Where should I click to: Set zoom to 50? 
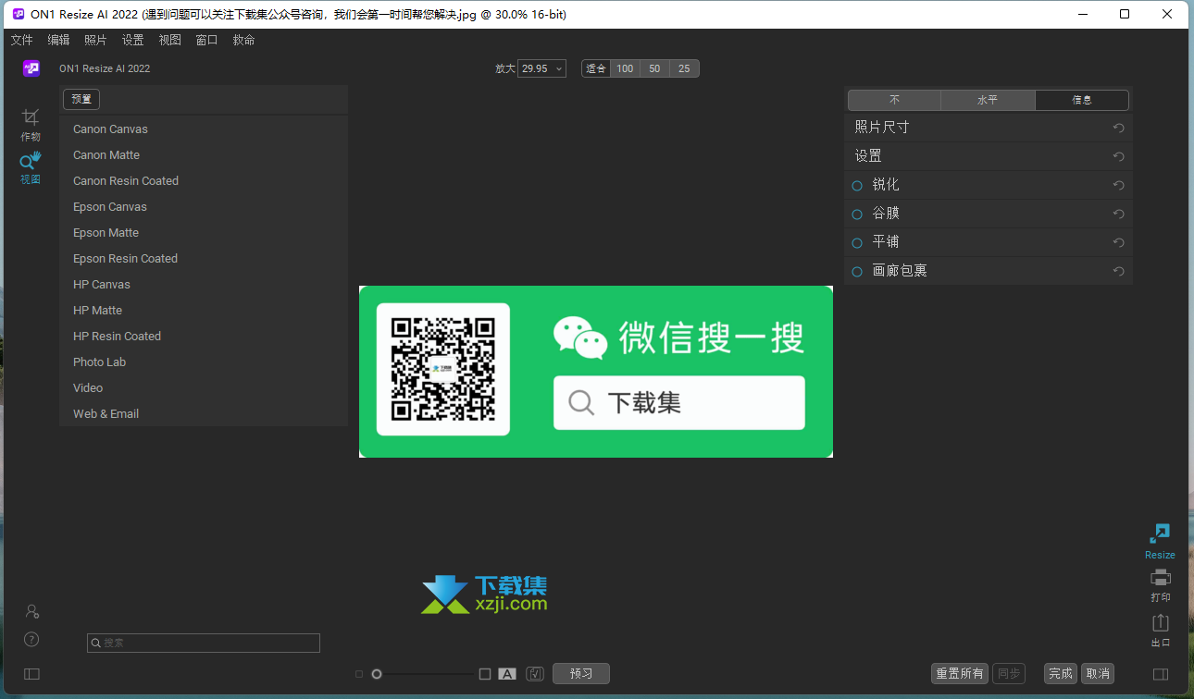coord(654,68)
